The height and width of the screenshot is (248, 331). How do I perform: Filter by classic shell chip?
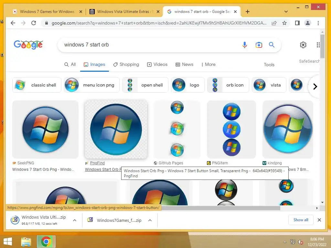(37, 85)
